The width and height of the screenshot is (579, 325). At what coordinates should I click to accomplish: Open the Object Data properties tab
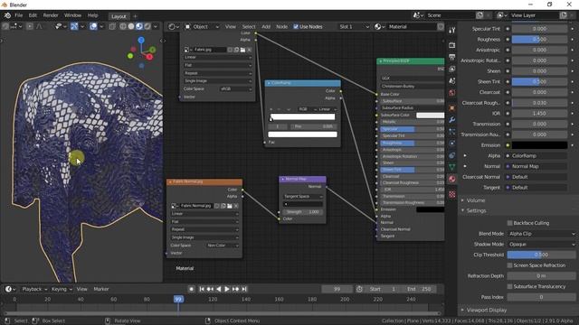pos(452,167)
